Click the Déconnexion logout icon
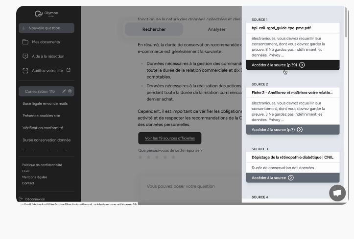This screenshot has height=239, width=354. [x=21, y=199]
